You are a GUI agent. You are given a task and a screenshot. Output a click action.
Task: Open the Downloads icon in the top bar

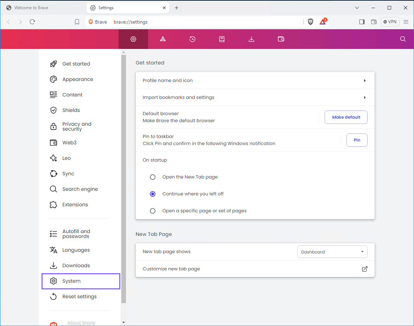pos(251,39)
